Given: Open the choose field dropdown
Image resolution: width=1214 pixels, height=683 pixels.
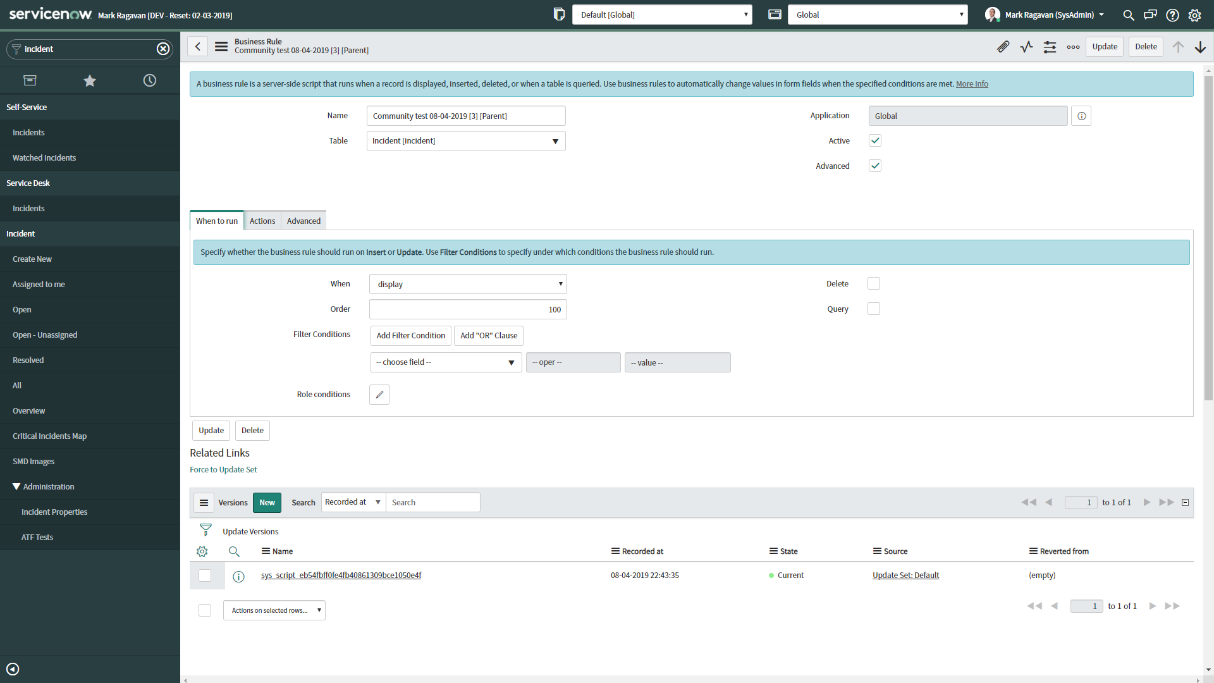Looking at the screenshot, I should 446,362.
